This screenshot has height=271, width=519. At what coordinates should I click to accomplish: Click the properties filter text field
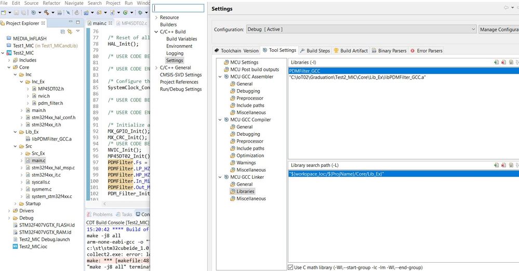[179, 8]
